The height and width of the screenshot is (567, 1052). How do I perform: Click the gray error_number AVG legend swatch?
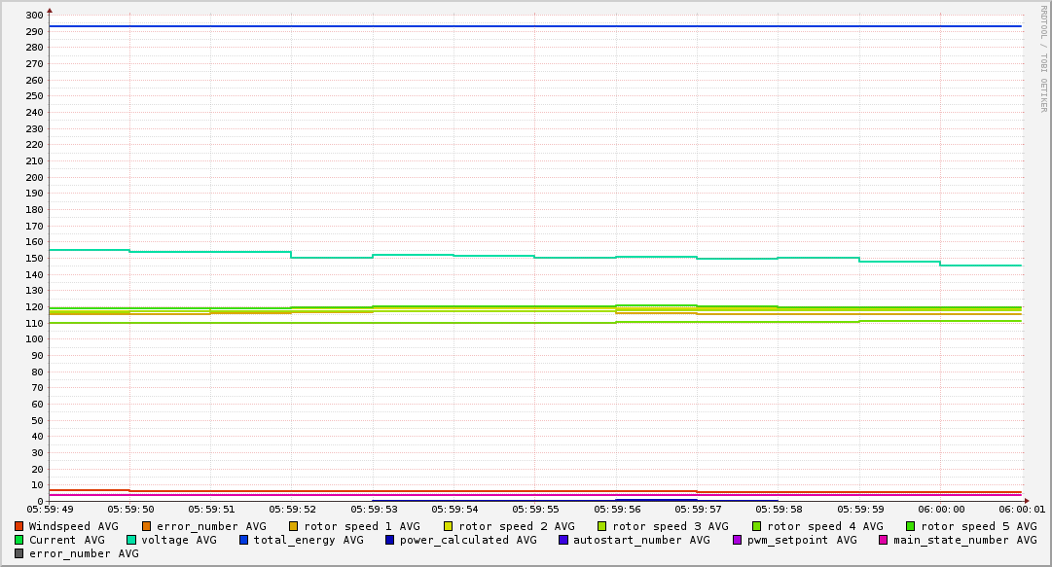(19, 553)
